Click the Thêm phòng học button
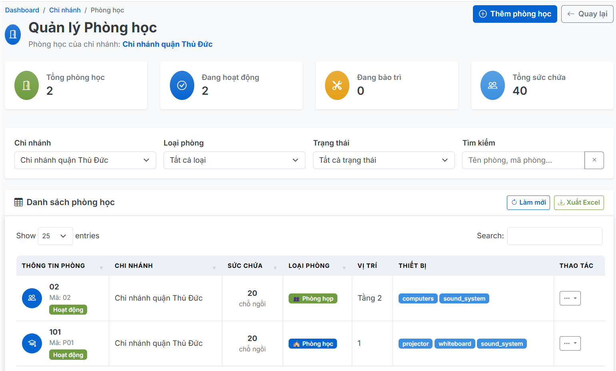The height and width of the screenshot is (371, 616). 515,14
